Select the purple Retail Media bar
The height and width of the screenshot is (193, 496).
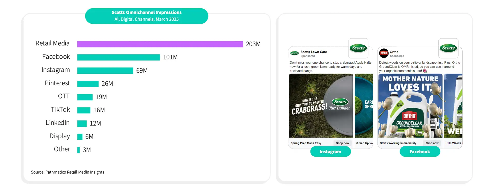pyautogui.click(x=160, y=44)
